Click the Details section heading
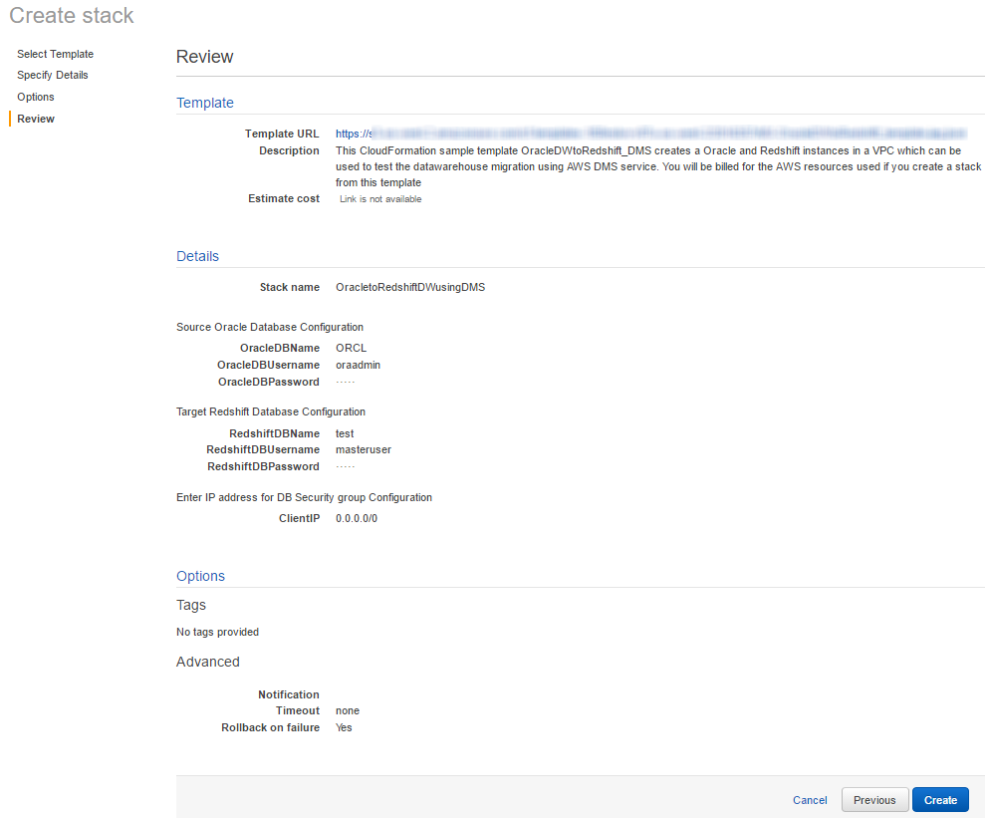 196,256
